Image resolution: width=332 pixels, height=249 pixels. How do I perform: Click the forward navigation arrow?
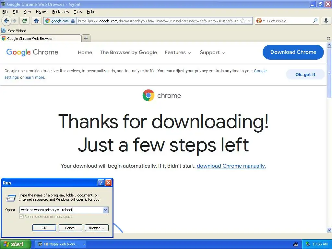(14, 21)
